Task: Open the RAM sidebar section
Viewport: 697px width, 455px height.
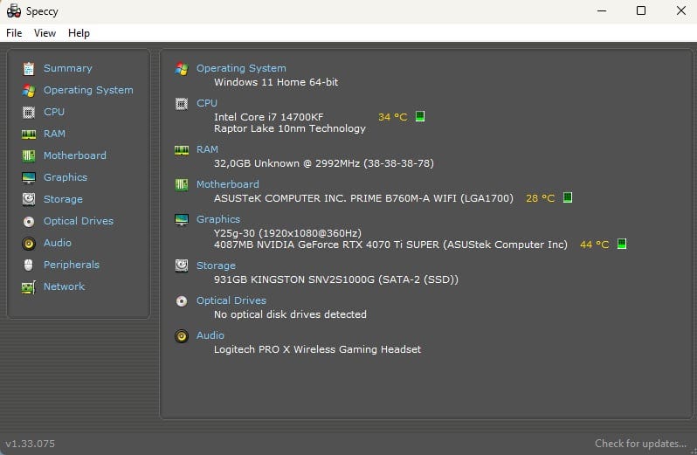Action: (x=54, y=134)
